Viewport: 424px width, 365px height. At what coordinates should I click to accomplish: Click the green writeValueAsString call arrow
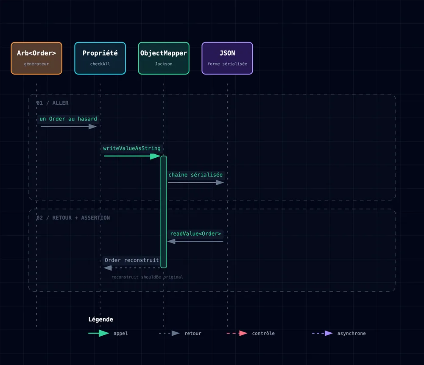(132, 156)
